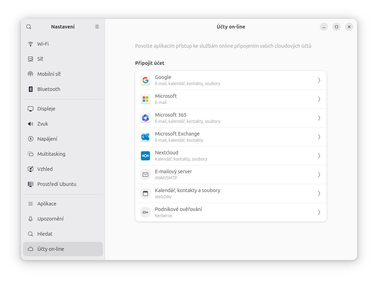The image size is (378, 283).
Task: Click the Síť label
Action: pyautogui.click(x=40, y=59)
